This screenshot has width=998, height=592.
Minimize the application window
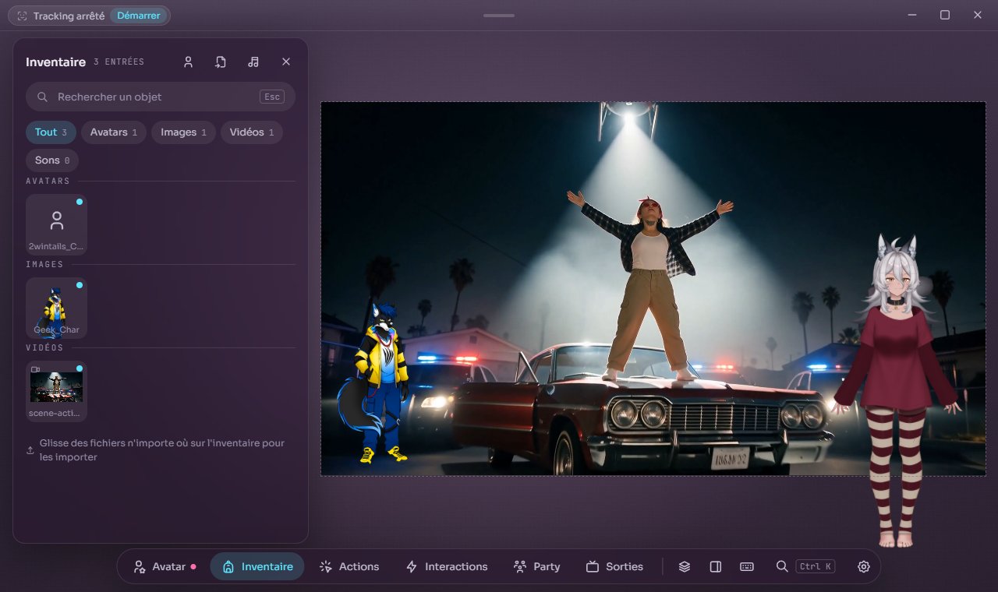912,15
